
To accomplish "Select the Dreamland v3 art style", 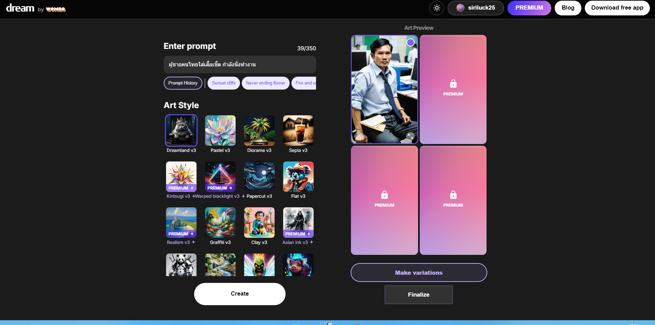I will 181,131.
